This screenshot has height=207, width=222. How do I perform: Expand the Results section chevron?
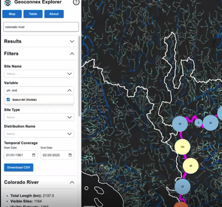[72, 41]
